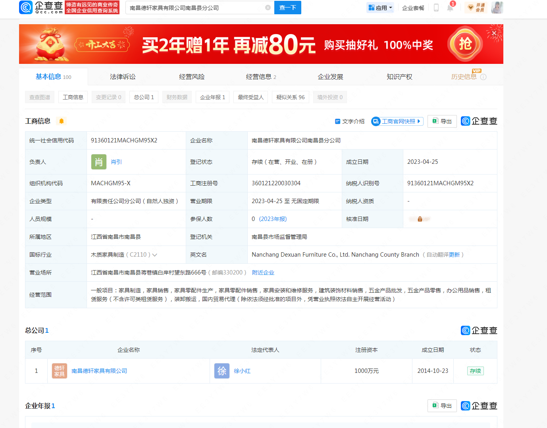Click the 2014-10-23 date in 总公司 table

(x=433, y=371)
